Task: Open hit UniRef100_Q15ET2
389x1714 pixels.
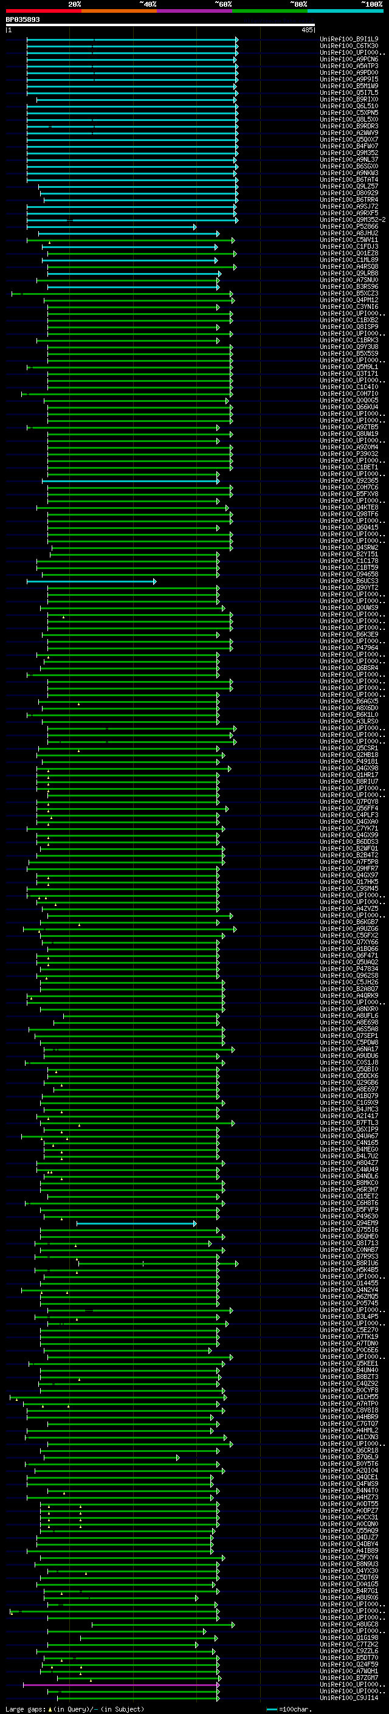Action: coord(349,1197)
